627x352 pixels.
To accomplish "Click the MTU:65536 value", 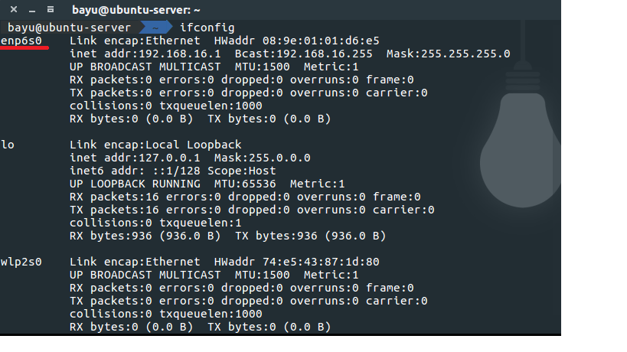I will tap(249, 184).
